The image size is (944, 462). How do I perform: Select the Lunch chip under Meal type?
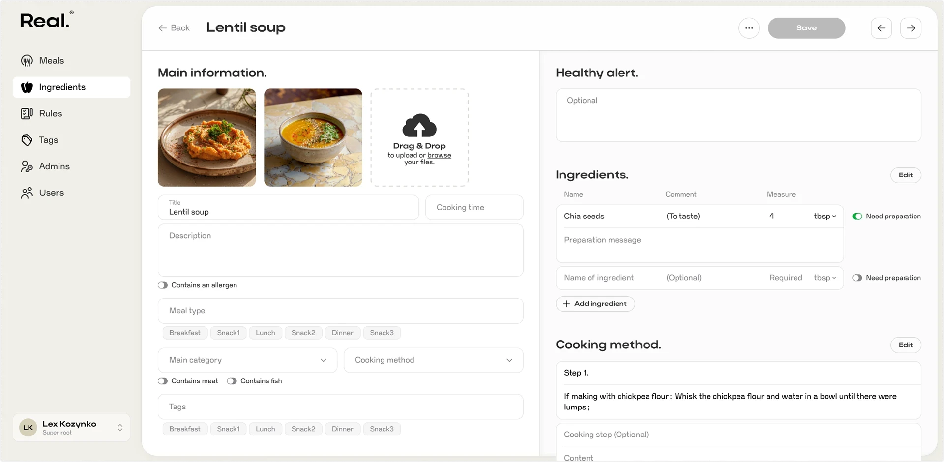click(x=265, y=333)
